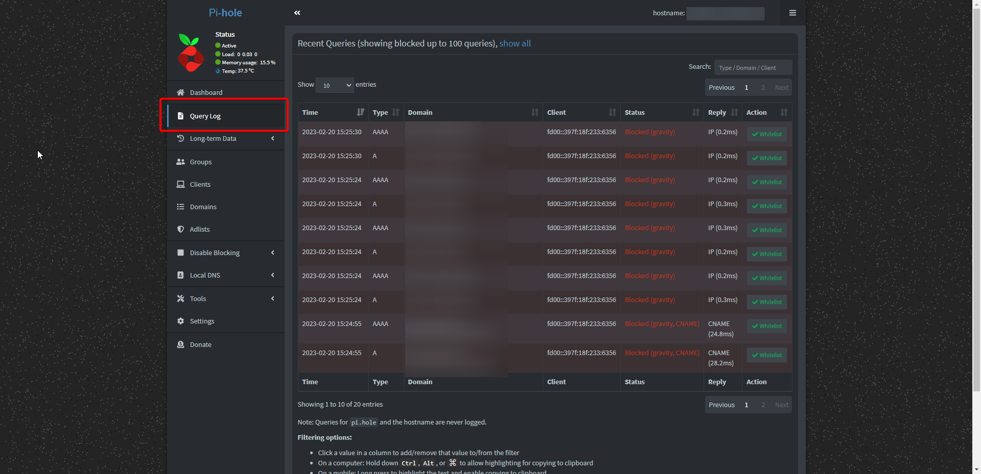
Task: Click the Adlists shield icon
Action: tap(180, 229)
